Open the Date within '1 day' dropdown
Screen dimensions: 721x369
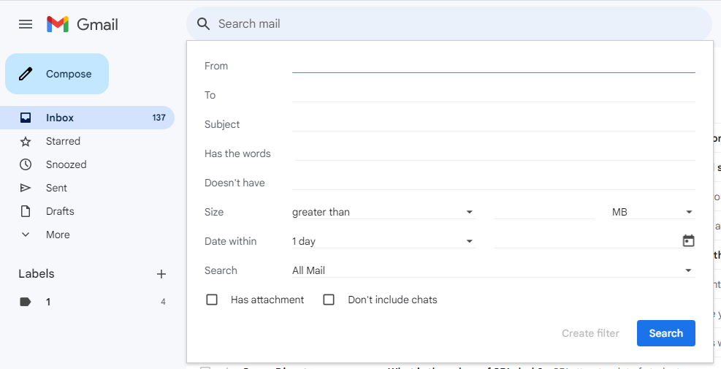[x=384, y=241]
